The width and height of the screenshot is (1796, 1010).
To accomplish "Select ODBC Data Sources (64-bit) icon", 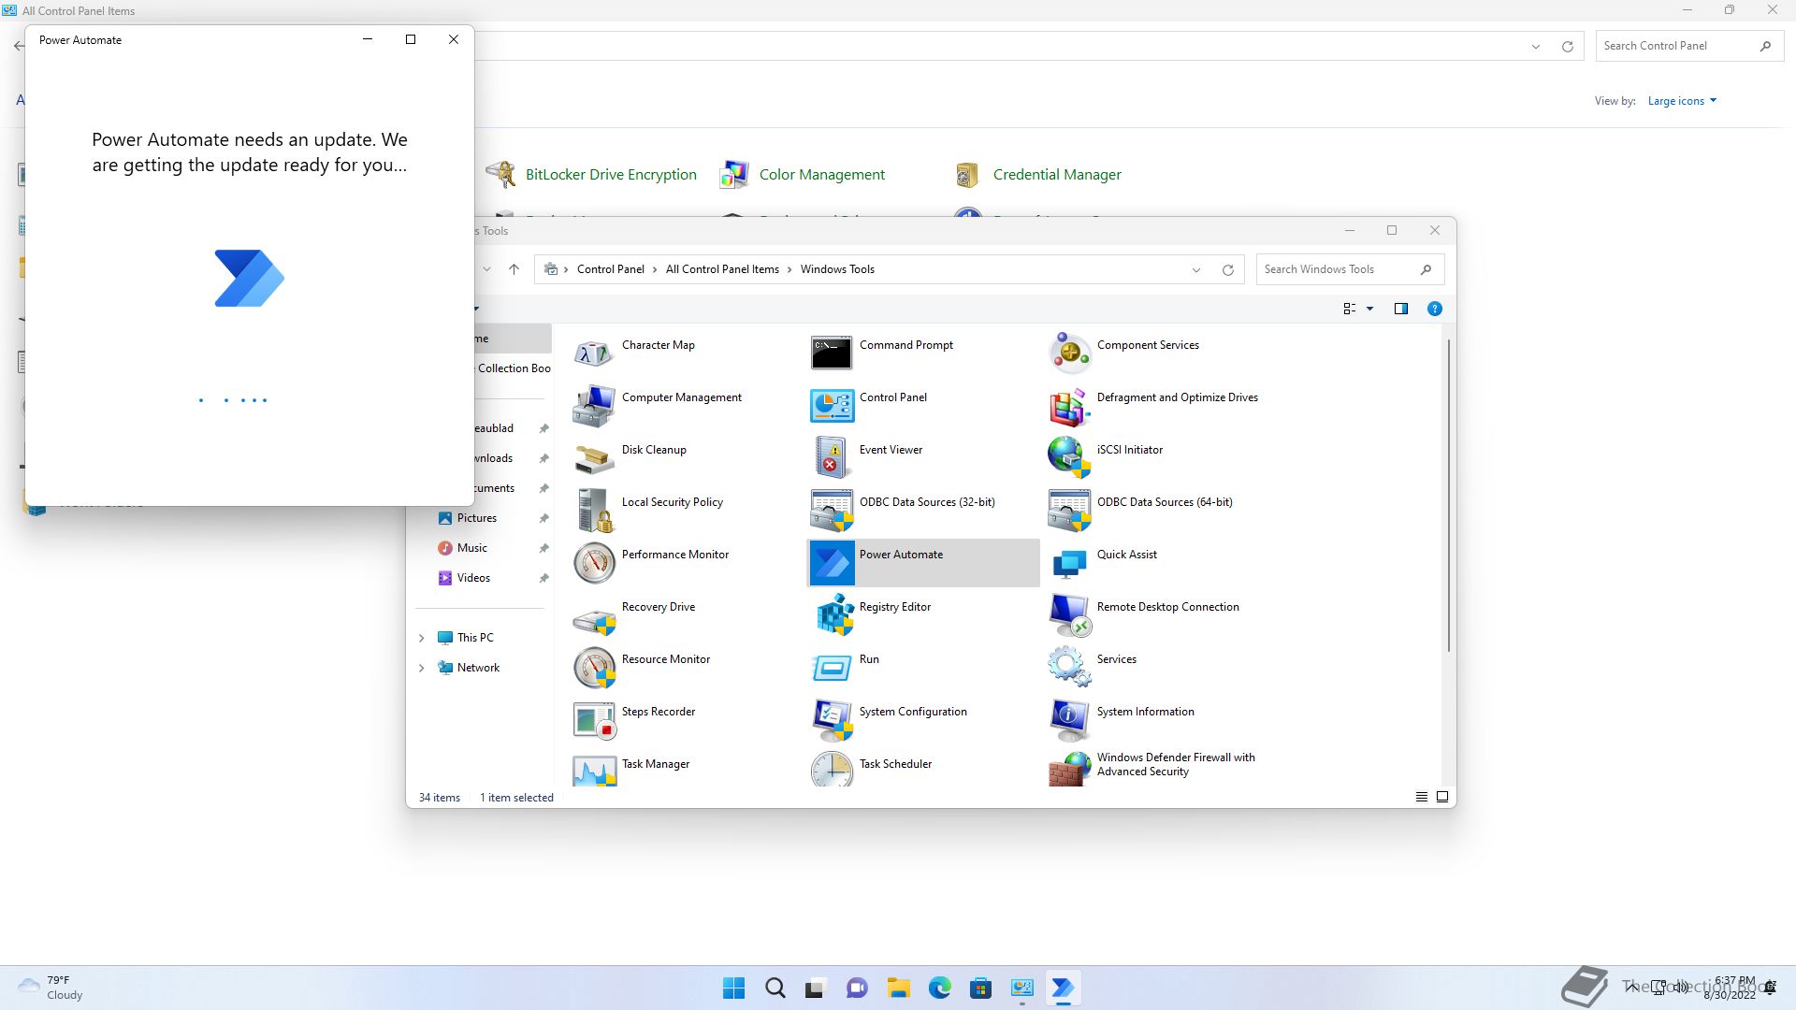I will pos(1069,511).
